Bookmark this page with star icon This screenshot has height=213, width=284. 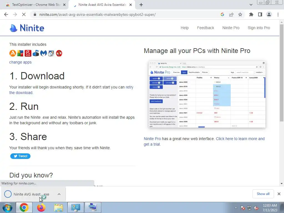click(x=240, y=14)
